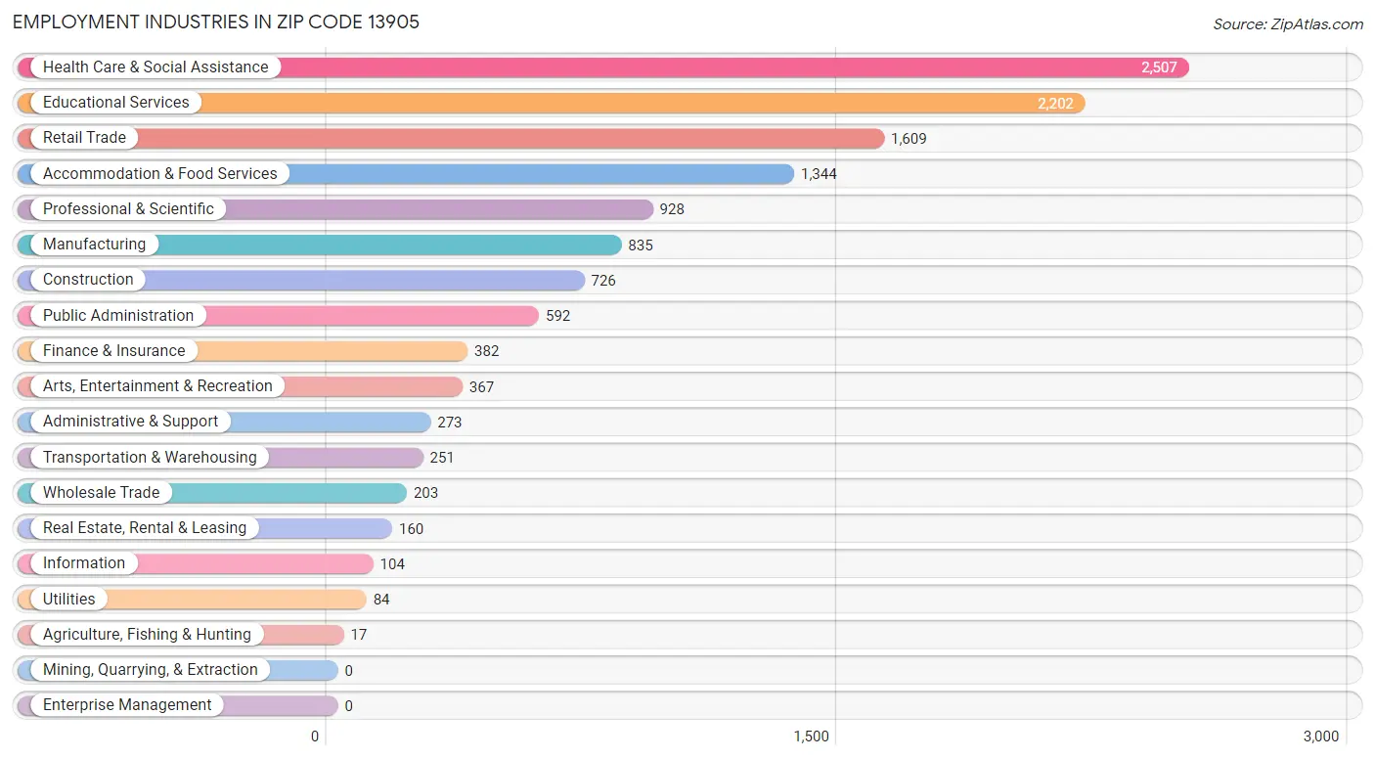Click the Retail Trade label
Image resolution: width=1375 pixels, height=759 pixels.
tap(84, 138)
